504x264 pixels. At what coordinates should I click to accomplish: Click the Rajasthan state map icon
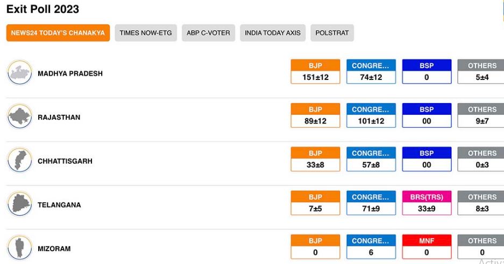click(20, 117)
